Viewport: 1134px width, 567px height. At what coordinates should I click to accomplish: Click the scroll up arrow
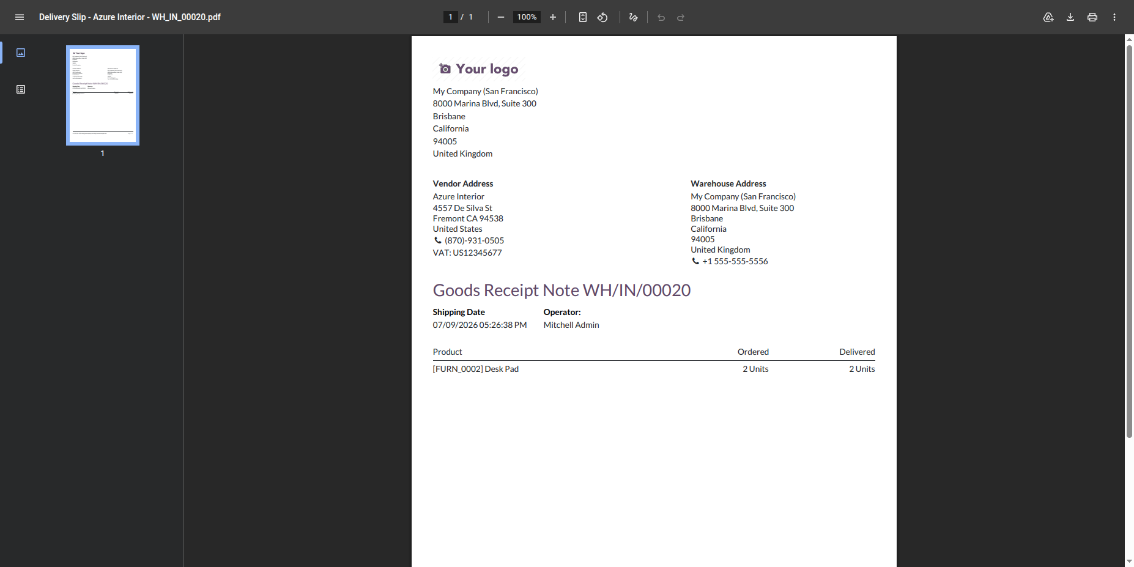(1129, 40)
